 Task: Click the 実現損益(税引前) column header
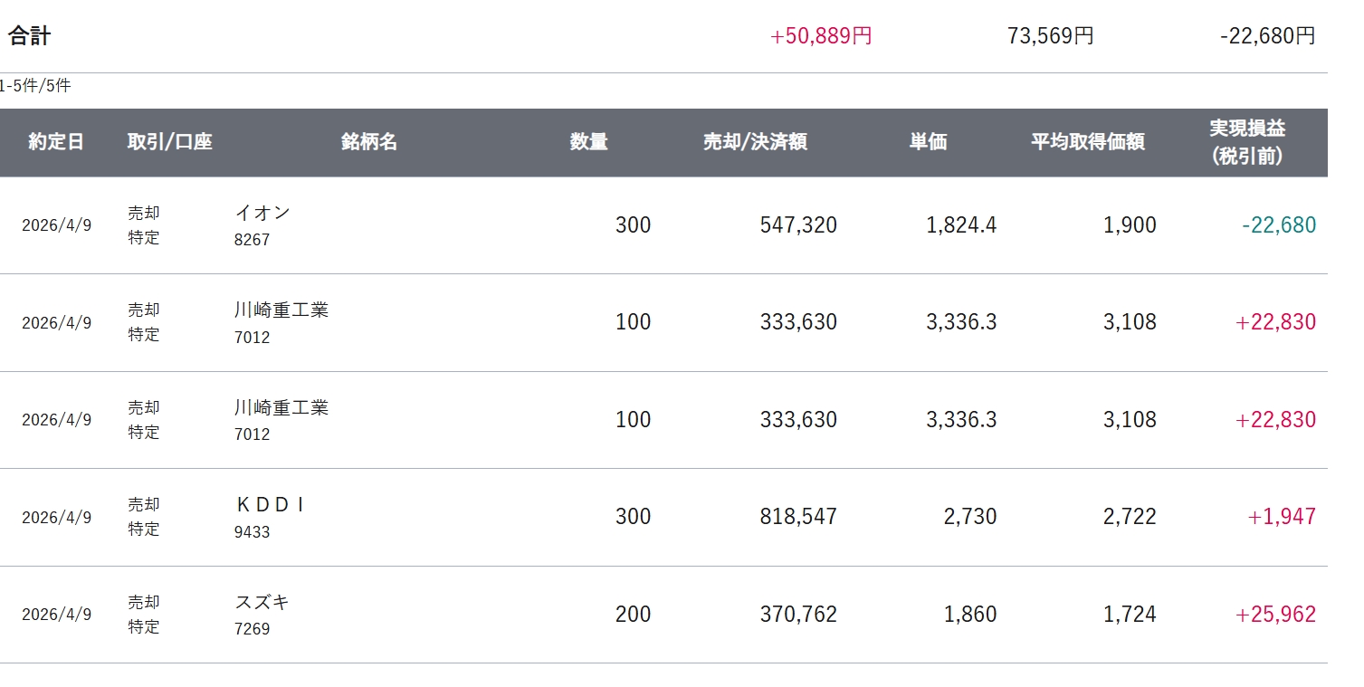[1247, 142]
